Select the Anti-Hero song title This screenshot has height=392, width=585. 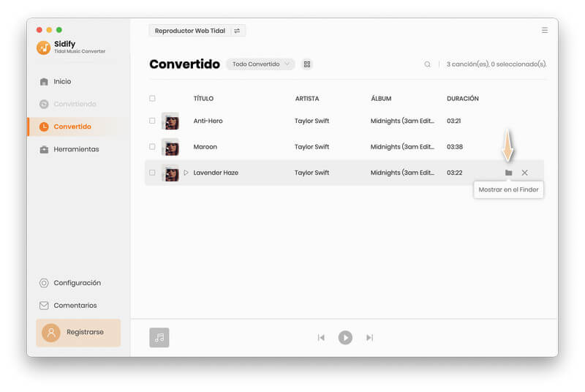(x=208, y=121)
